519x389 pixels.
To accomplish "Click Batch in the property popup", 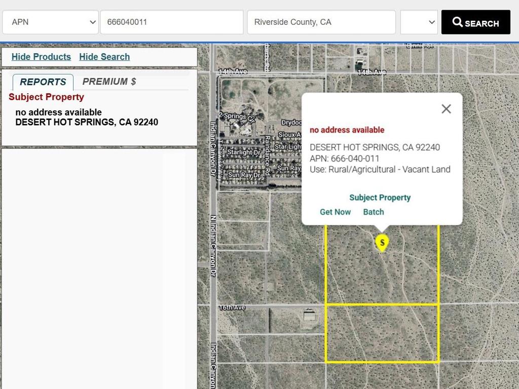I will pos(374,212).
